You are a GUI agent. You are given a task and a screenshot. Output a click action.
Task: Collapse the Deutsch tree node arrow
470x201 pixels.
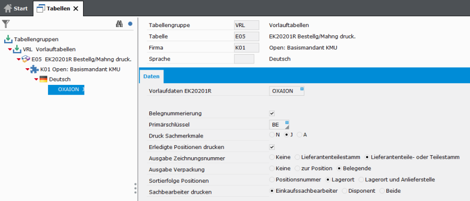(x=36, y=80)
